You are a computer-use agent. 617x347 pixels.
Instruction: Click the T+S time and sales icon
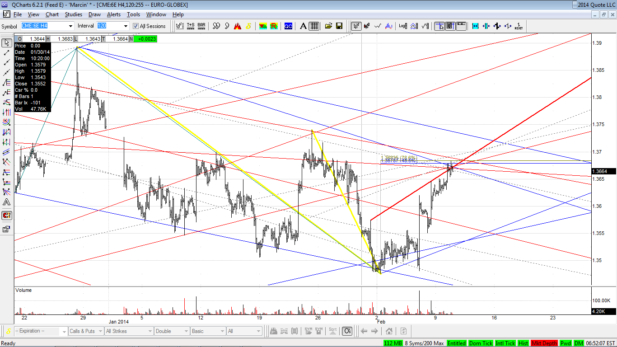[x=191, y=26]
